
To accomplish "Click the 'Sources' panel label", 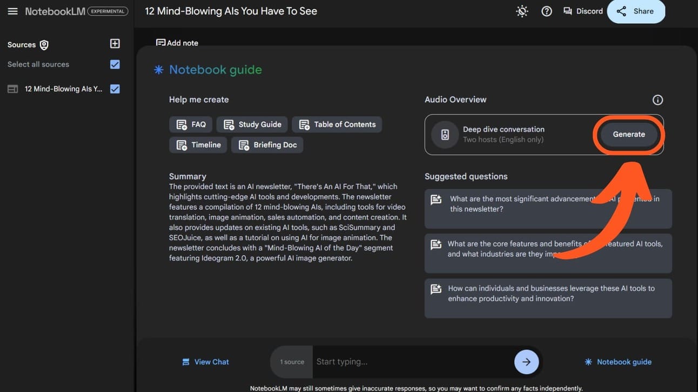I will [22, 45].
